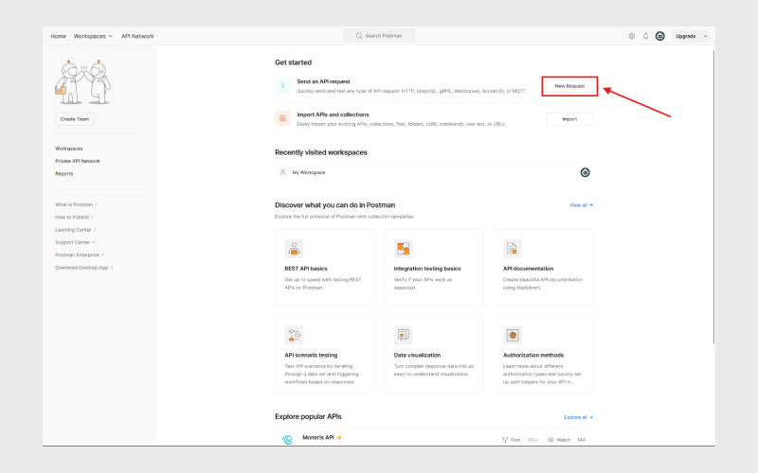Open the settings gear icon
The width and height of the screenshot is (758, 473).
pyautogui.click(x=632, y=36)
